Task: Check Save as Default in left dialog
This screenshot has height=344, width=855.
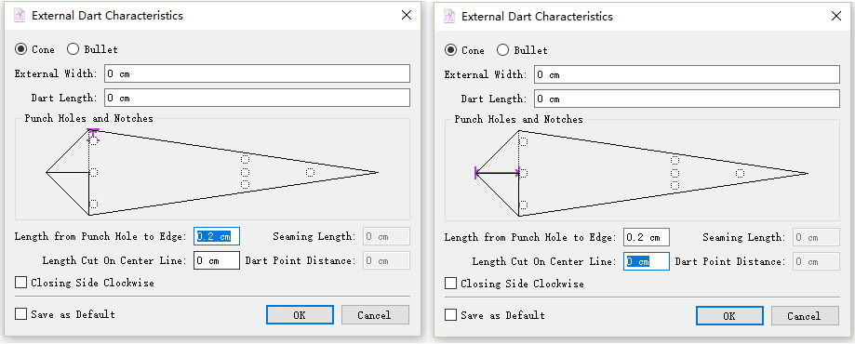Action: (21, 314)
